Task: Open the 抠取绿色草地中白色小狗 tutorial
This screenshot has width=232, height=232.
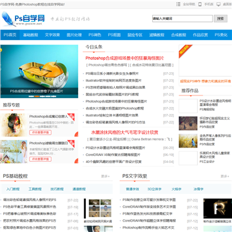Action: pos(30,227)
